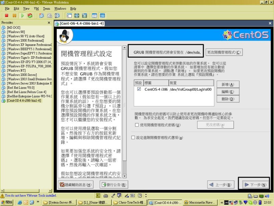This screenshot has width=274, height=206.
Task: Expand the quick launch chevron
Action: click(38, 202)
